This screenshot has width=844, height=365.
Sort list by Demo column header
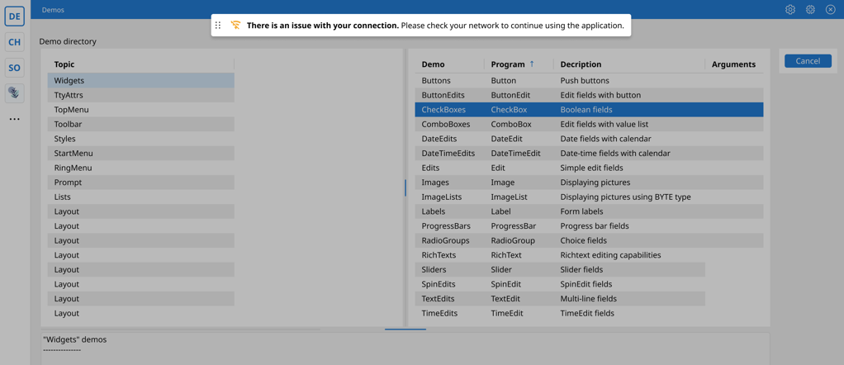[433, 64]
